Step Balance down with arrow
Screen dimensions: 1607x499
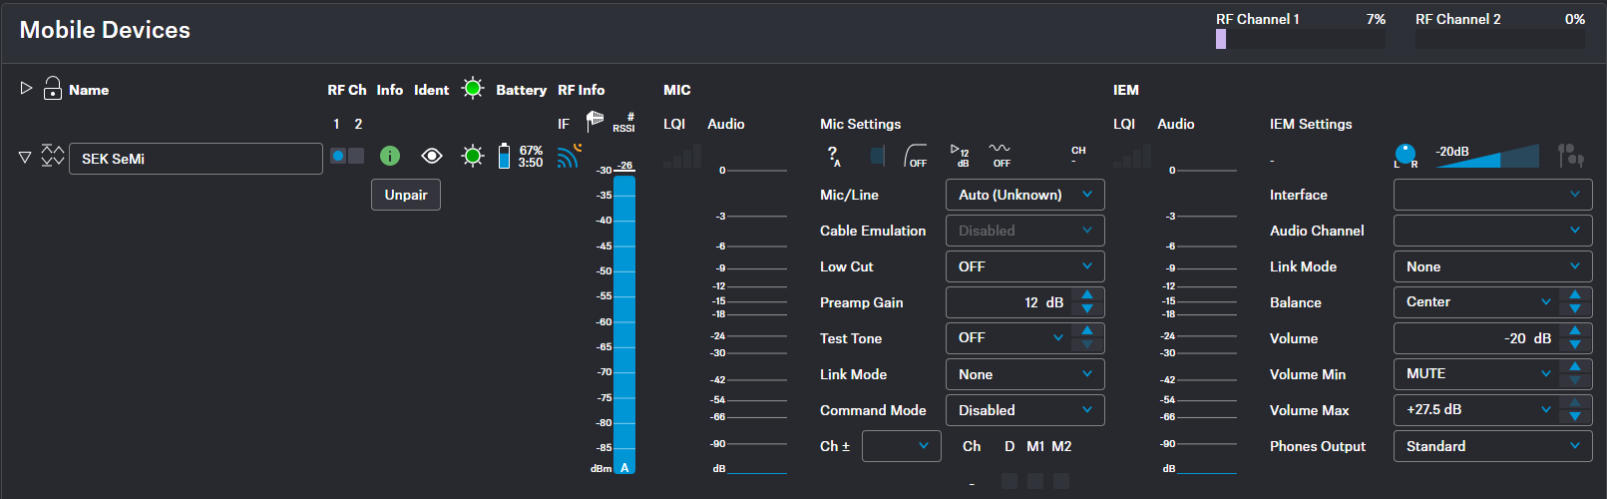pyautogui.click(x=1575, y=309)
